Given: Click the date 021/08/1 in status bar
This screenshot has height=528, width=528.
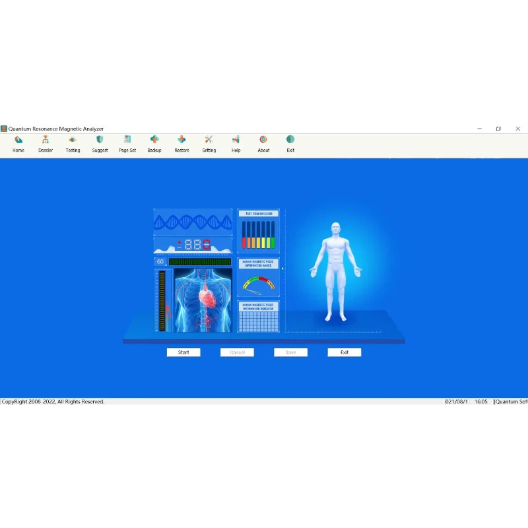Looking at the screenshot, I should click(456, 402).
